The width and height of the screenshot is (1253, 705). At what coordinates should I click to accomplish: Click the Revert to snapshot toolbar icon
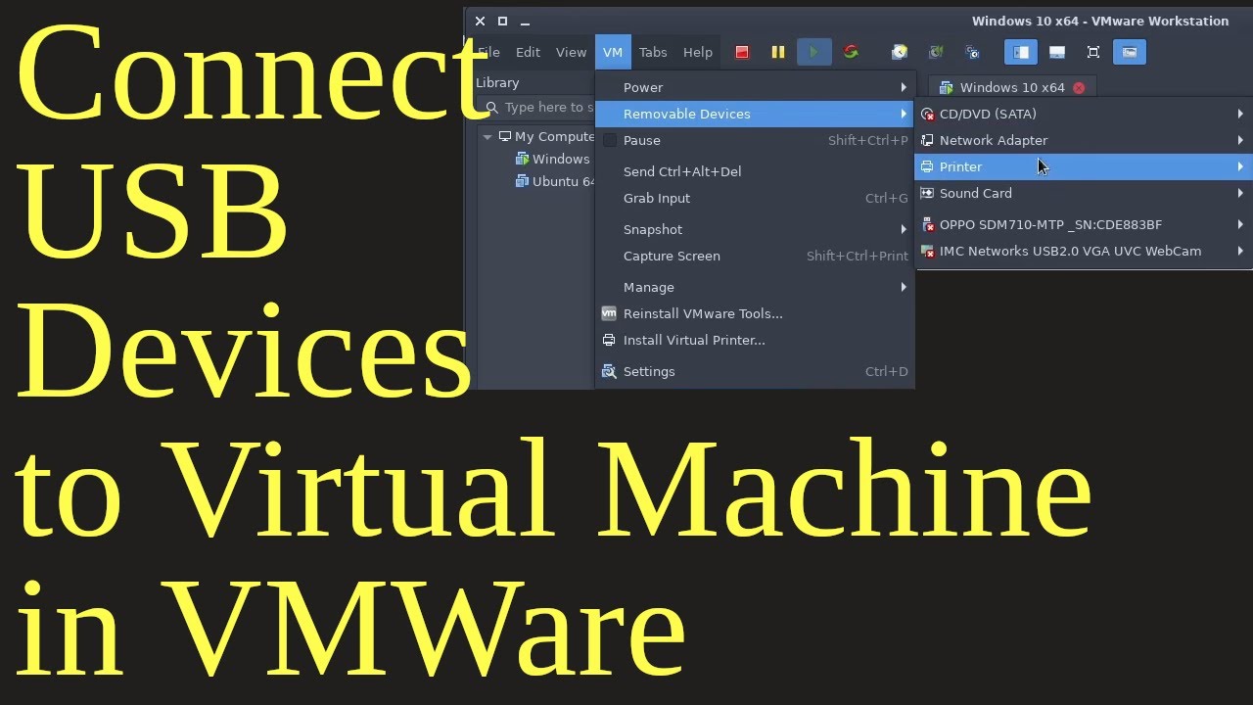936,52
